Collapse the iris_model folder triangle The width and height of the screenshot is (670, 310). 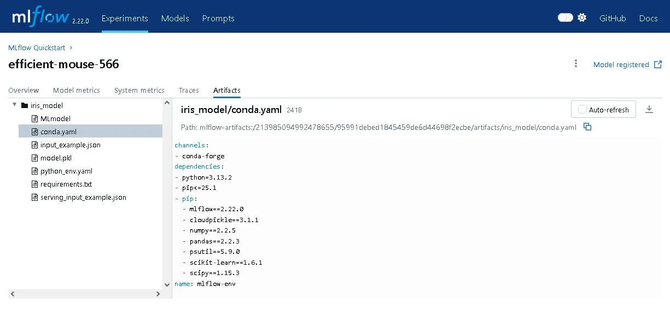click(14, 105)
